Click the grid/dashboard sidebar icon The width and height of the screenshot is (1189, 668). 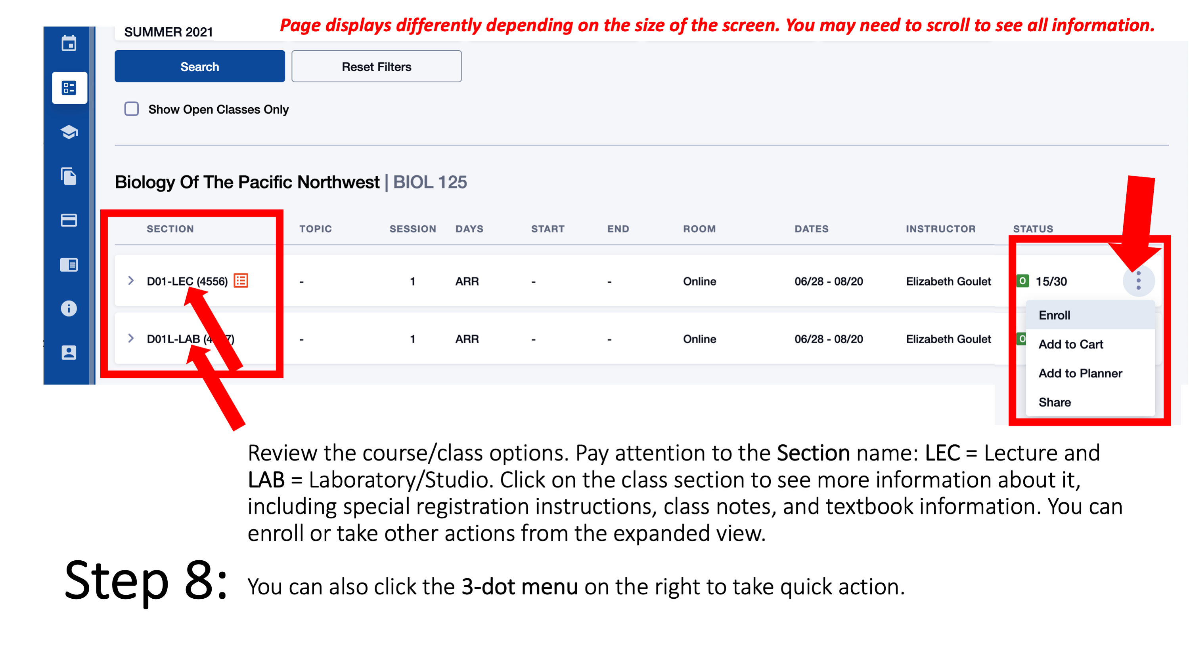(69, 87)
